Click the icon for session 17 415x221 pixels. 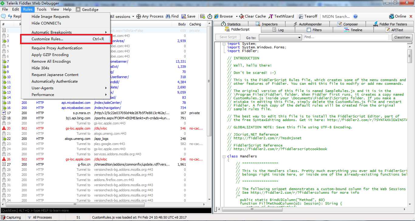(4, 113)
